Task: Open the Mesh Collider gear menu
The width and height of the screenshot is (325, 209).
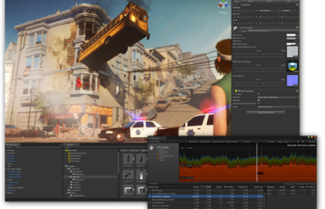Action: pos(297,91)
